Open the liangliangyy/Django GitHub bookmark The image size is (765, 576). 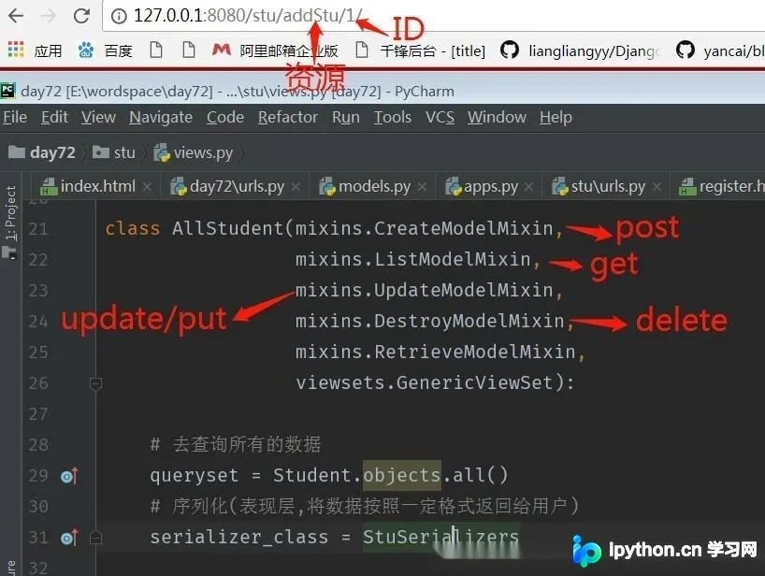tap(580, 50)
